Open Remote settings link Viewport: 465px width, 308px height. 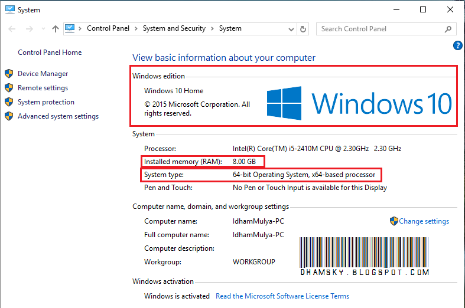point(43,88)
